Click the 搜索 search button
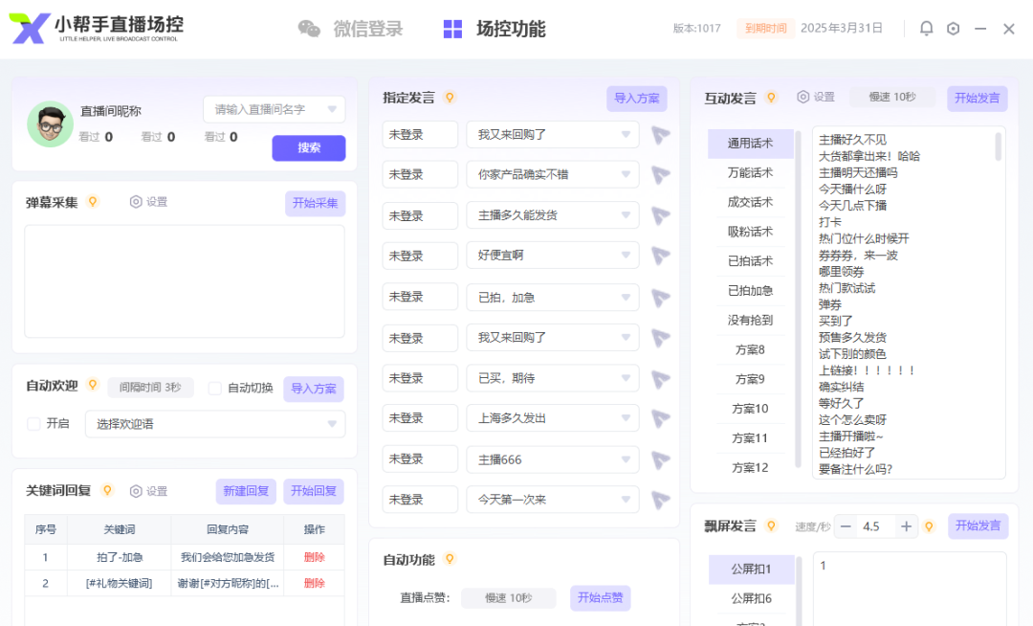1033x626 pixels. point(308,148)
